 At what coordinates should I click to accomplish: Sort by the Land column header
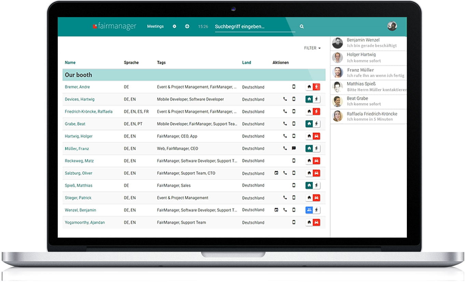click(246, 63)
